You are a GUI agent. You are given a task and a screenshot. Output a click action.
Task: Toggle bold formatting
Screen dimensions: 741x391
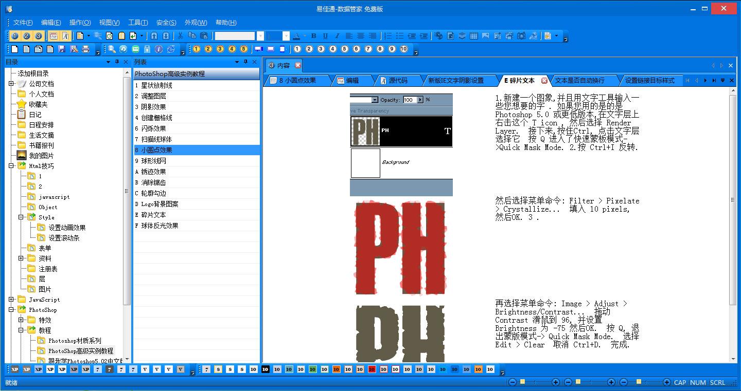tap(313, 36)
